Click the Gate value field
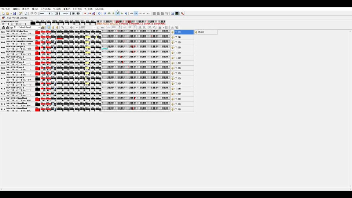 tap(115, 27)
